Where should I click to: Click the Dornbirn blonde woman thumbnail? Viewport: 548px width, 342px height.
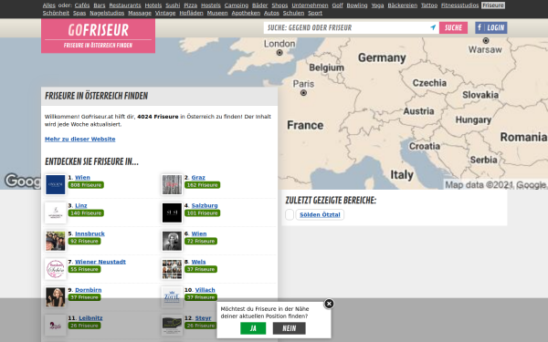click(x=55, y=297)
